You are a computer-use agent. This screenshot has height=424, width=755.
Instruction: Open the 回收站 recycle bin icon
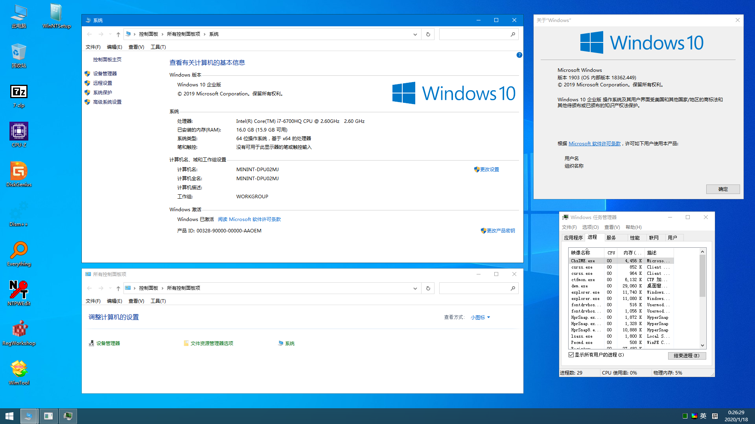pos(19,56)
